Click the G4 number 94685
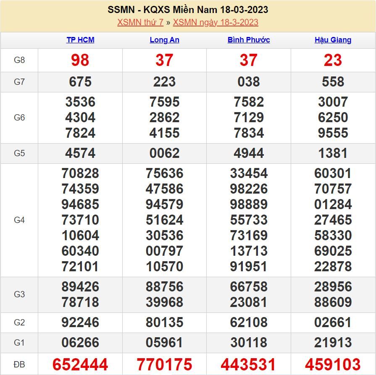This screenshot has height=375, width=376. click(80, 204)
